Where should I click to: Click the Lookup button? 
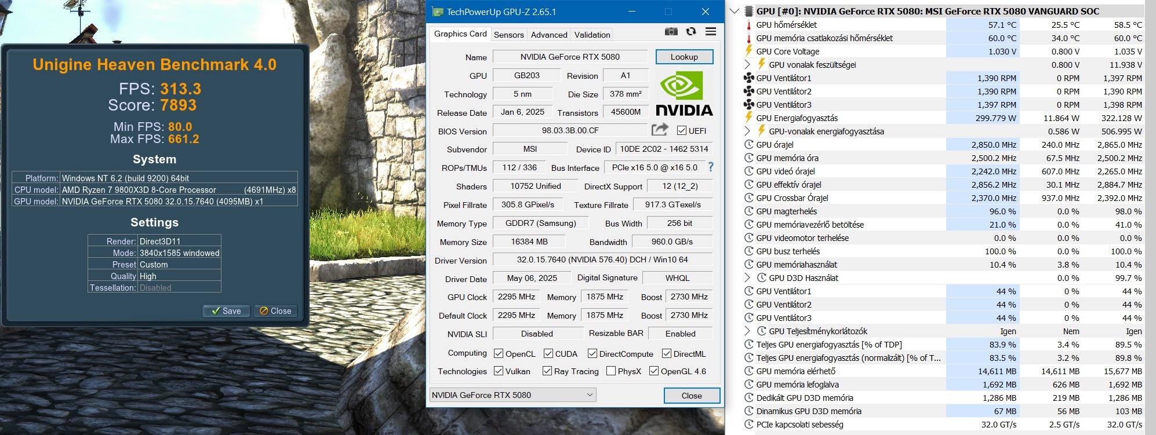(x=684, y=57)
